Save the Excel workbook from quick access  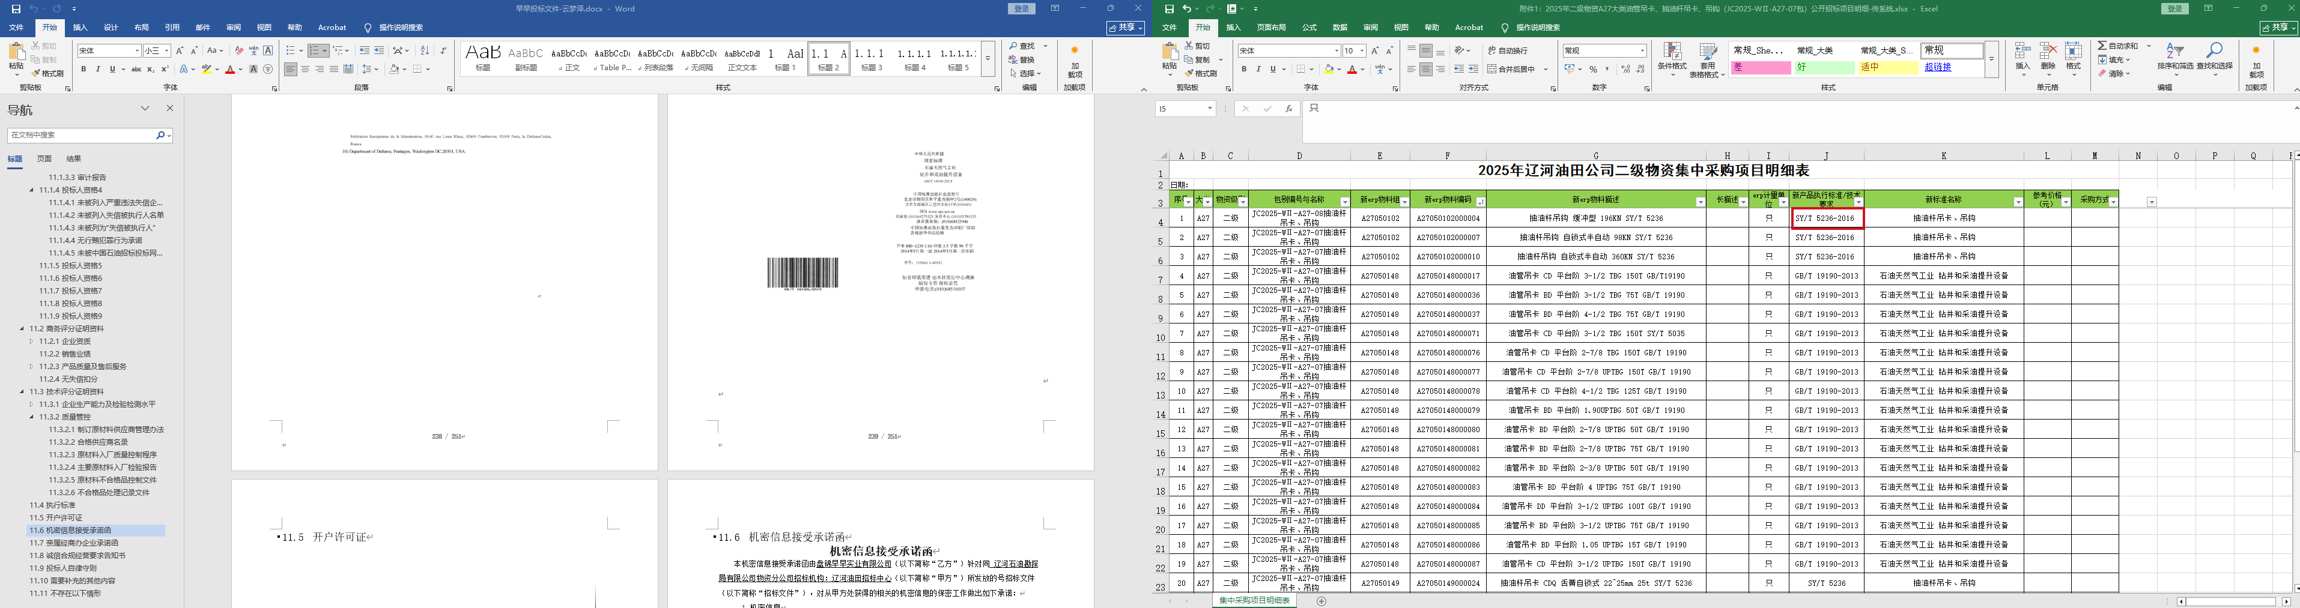tap(1170, 9)
